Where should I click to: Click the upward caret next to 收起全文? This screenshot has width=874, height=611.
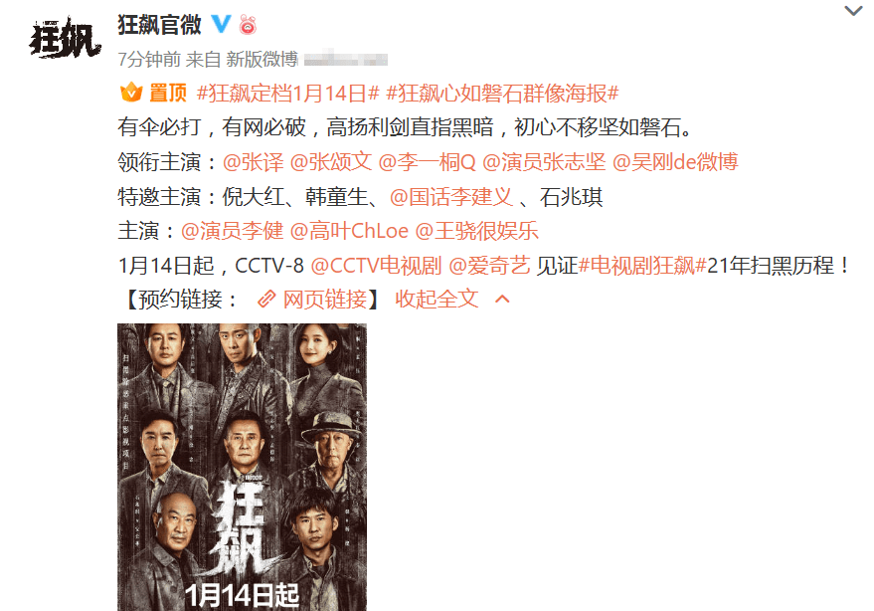502,300
